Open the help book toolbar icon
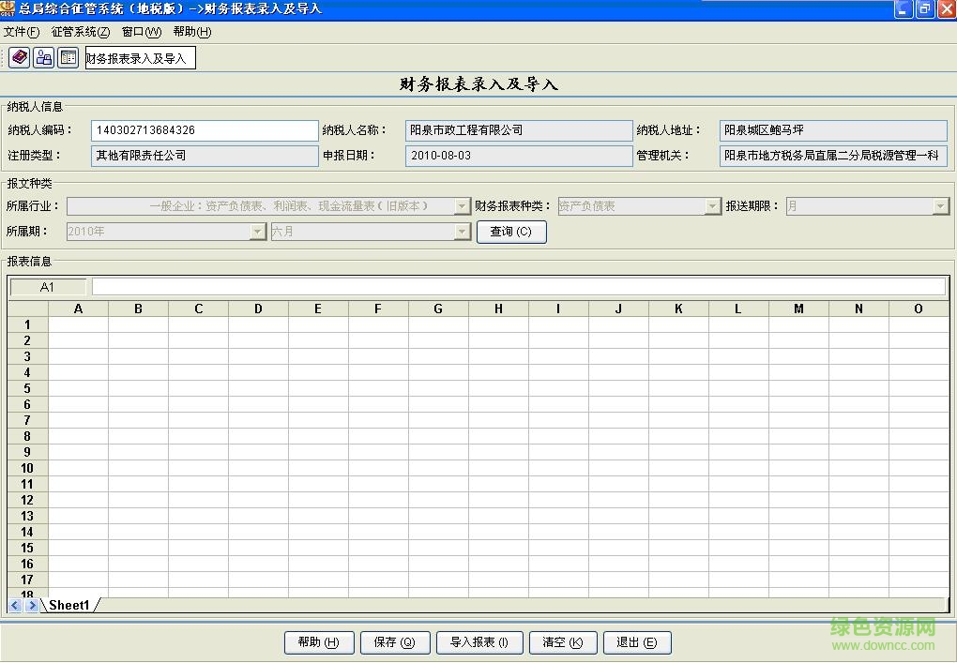 tap(18, 57)
